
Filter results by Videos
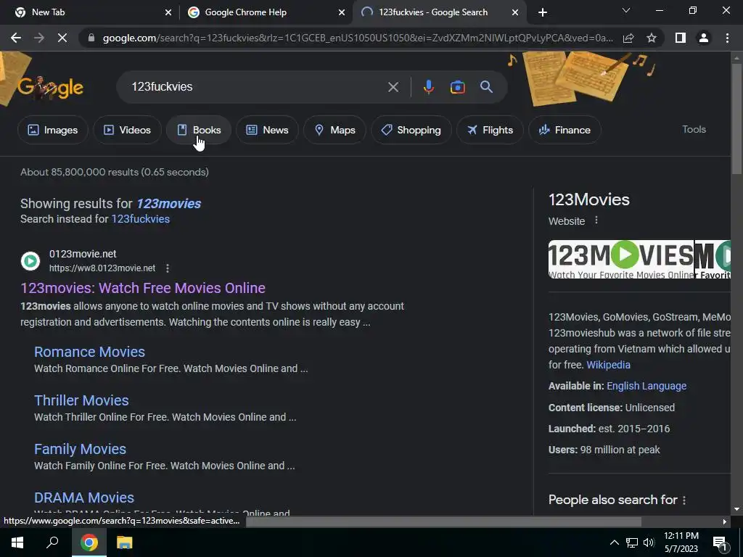[127, 130]
